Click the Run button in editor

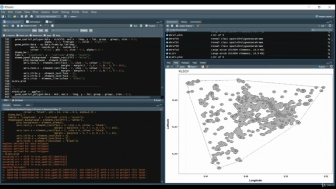[x=134, y=26]
